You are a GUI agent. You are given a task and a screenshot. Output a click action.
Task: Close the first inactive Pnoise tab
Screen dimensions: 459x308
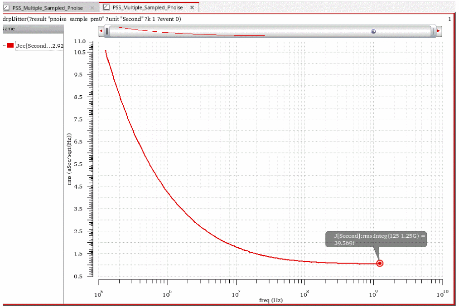tap(92, 8)
